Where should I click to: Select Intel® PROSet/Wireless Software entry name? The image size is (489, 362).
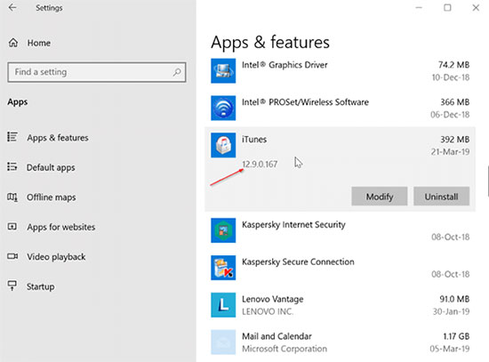[305, 102]
